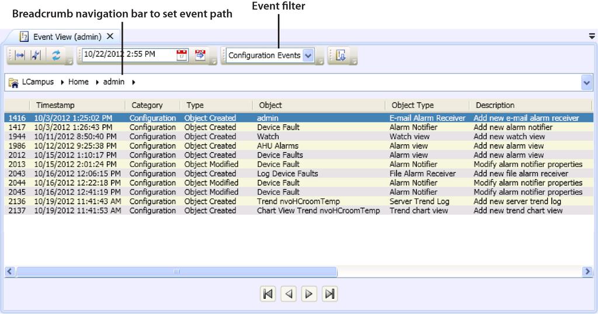Click the File Alarm Receiver cell
The height and width of the screenshot is (314, 598).
click(x=423, y=173)
